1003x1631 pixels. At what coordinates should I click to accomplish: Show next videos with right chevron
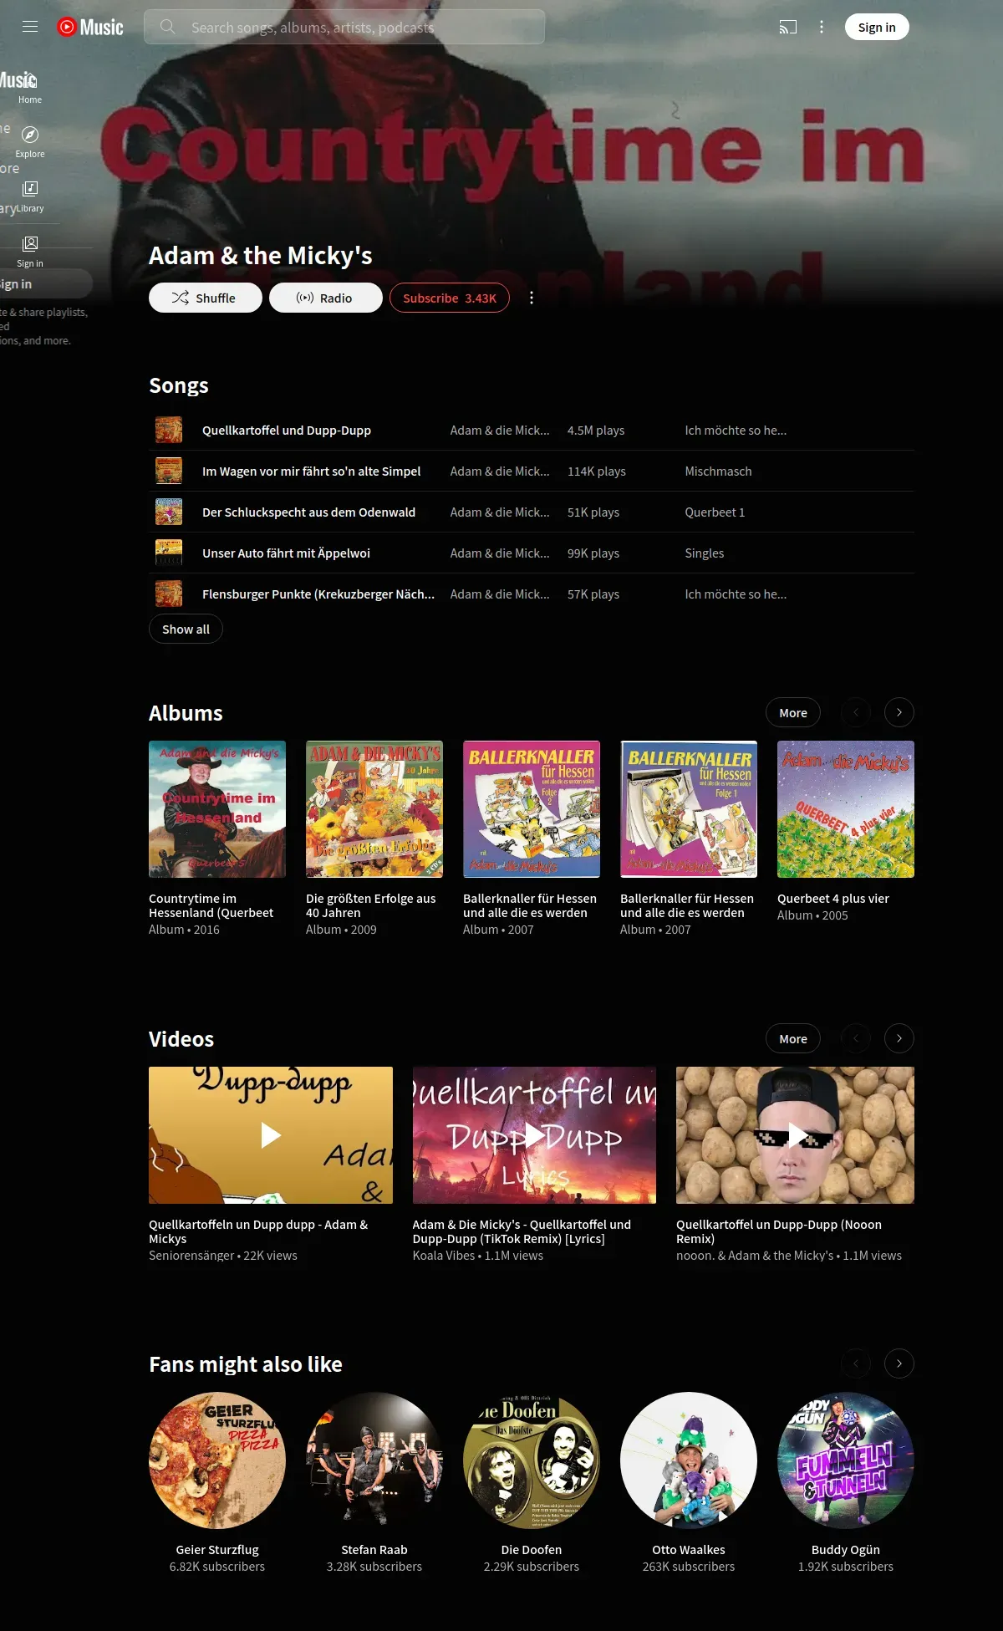tap(899, 1038)
